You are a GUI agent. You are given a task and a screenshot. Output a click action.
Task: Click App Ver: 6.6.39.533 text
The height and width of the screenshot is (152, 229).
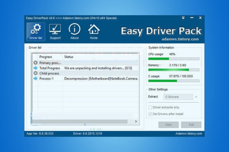tap(40, 133)
